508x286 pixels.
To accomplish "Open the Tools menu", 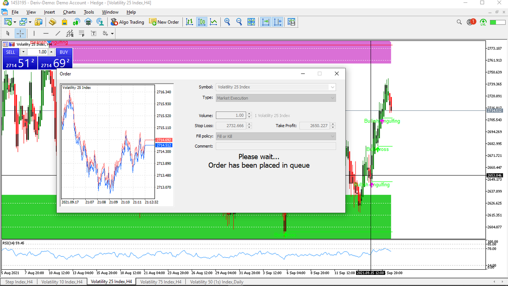I will point(89,12).
